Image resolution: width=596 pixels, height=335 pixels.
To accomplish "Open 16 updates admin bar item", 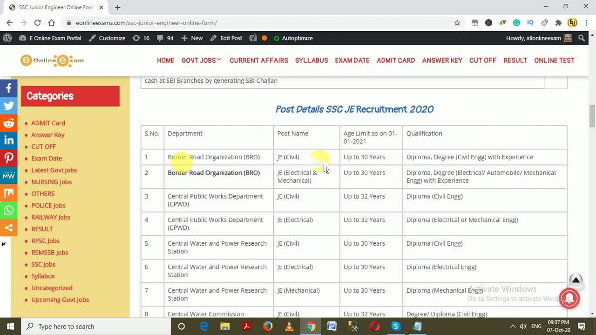I will [x=141, y=38].
